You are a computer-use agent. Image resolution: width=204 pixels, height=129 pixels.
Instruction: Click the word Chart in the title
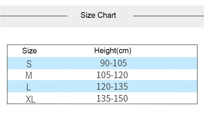(107, 15)
